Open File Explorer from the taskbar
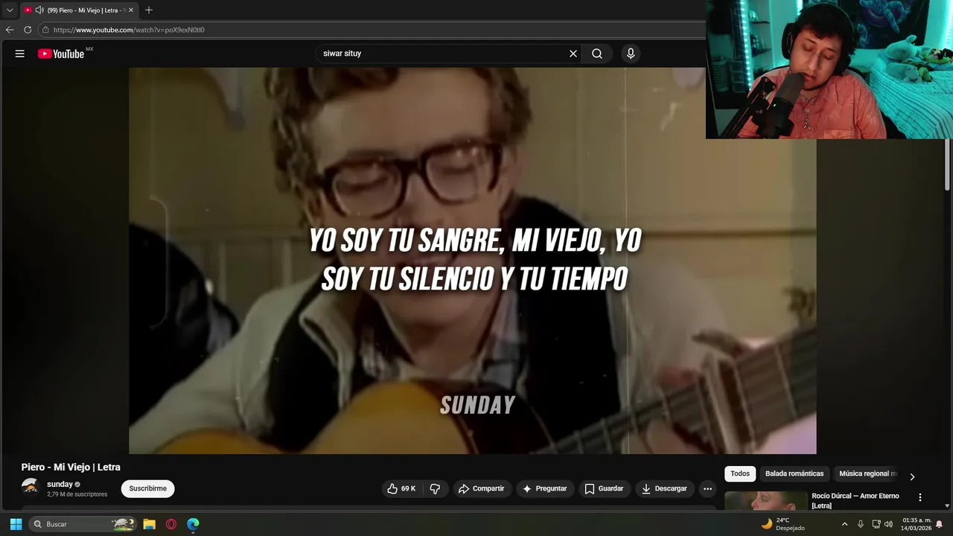This screenshot has height=536, width=953. pos(149,524)
